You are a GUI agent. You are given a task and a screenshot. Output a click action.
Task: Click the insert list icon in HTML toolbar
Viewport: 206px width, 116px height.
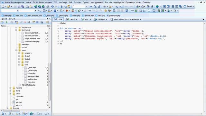145,11
